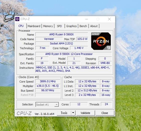Click the Multiplier value 'x39.0 (5.5 - 49.5)'
141x131 pixels.
pyautogui.click(x=48, y=86)
